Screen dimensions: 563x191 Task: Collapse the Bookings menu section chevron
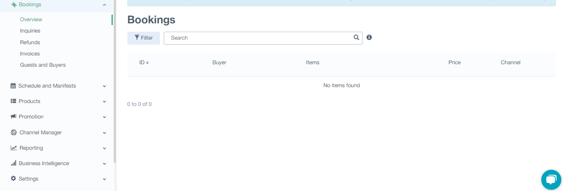[x=104, y=5]
